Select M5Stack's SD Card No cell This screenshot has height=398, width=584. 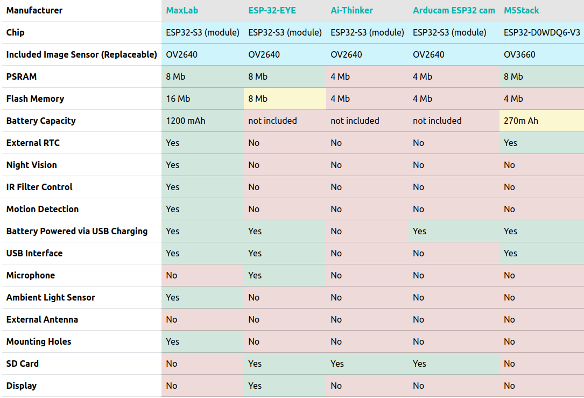541,364
